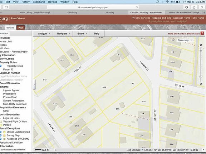The height and width of the screenshot is (154, 206).
Task: Open macOS Spotlight search icon
Action: pyautogui.click(x=158, y=2)
